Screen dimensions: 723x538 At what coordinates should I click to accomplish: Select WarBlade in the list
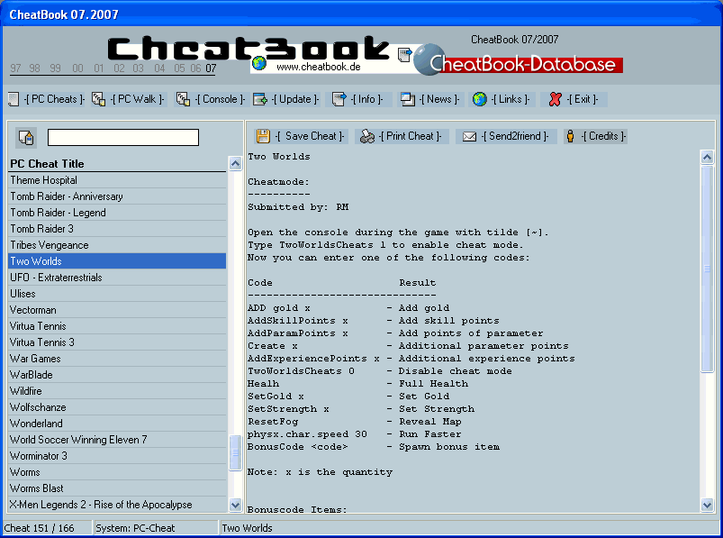click(x=118, y=375)
